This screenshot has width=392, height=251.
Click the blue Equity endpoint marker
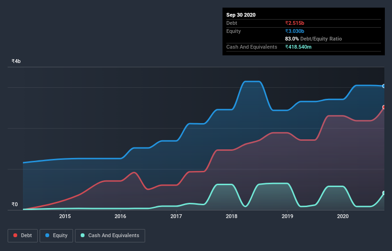coord(384,86)
